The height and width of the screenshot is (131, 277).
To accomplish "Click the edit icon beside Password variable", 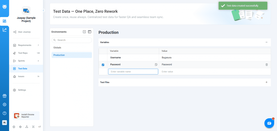I will pos(156,65).
